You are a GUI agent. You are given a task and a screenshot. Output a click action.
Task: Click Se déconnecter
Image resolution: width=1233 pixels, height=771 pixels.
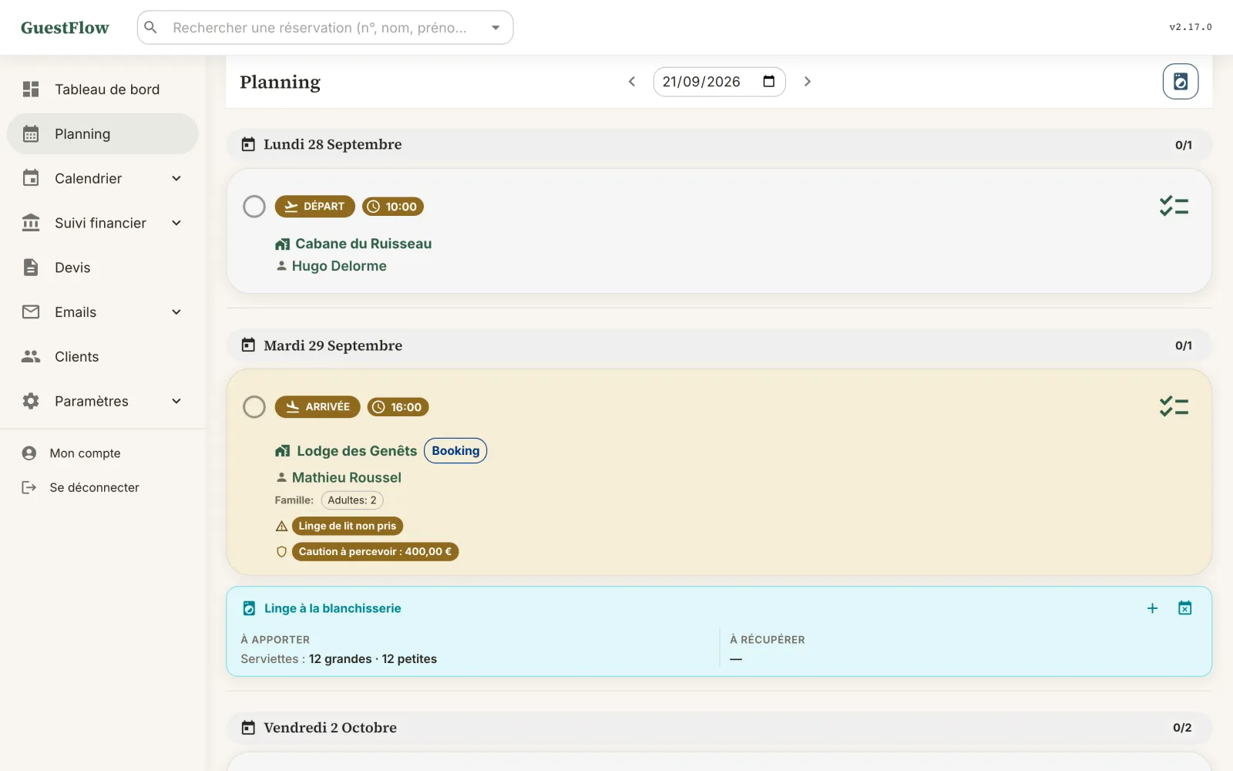coord(102,487)
